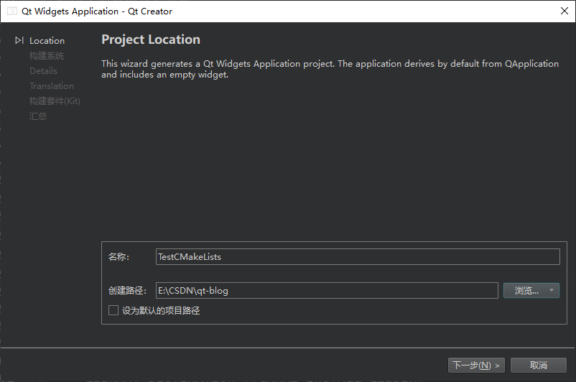The width and height of the screenshot is (576, 382).
Task: Click the current-step arrow icon beside Location
Action: click(x=19, y=40)
